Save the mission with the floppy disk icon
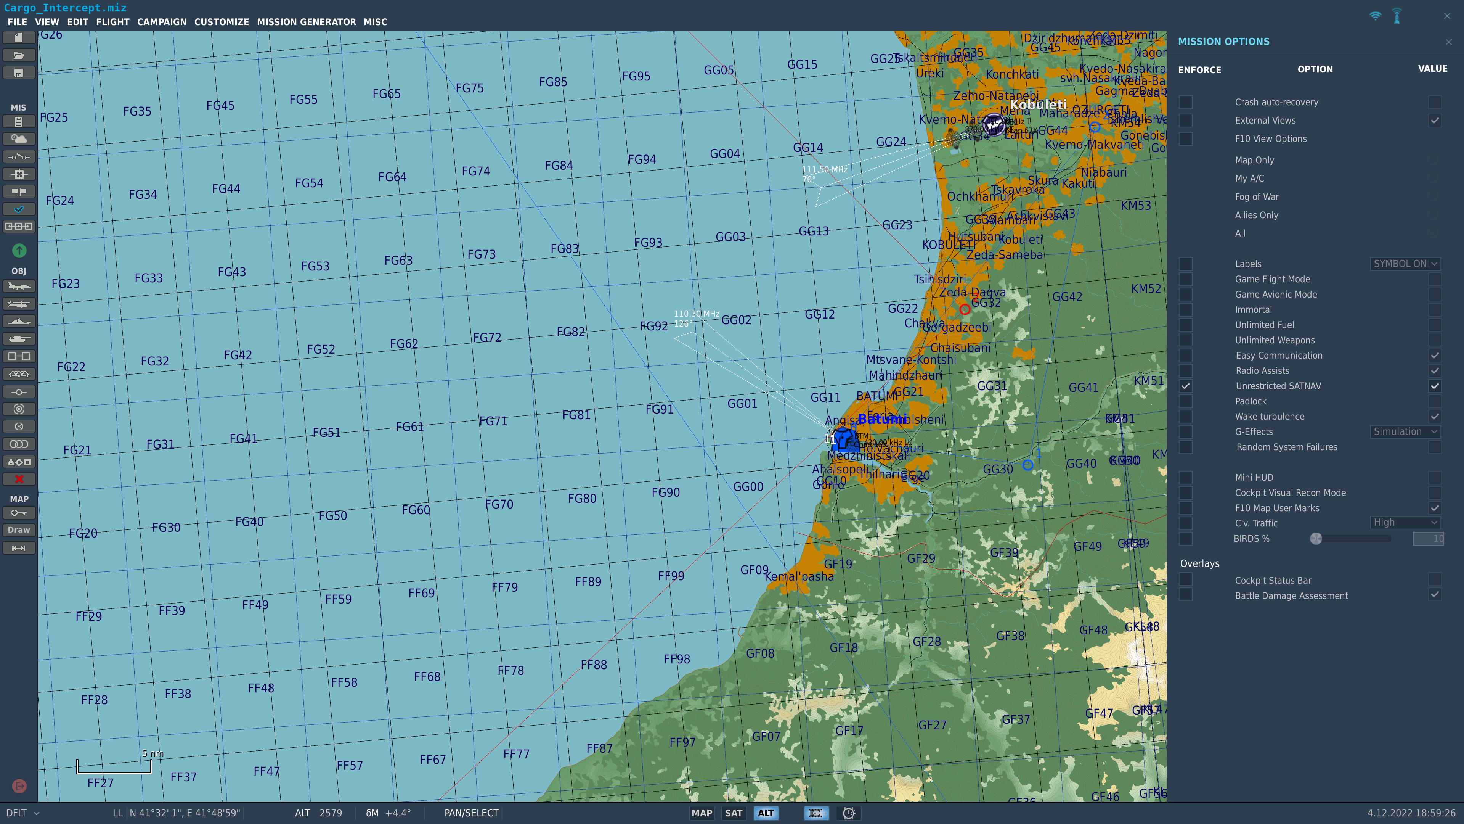Image resolution: width=1464 pixels, height=824 pixels. [19, 73]
